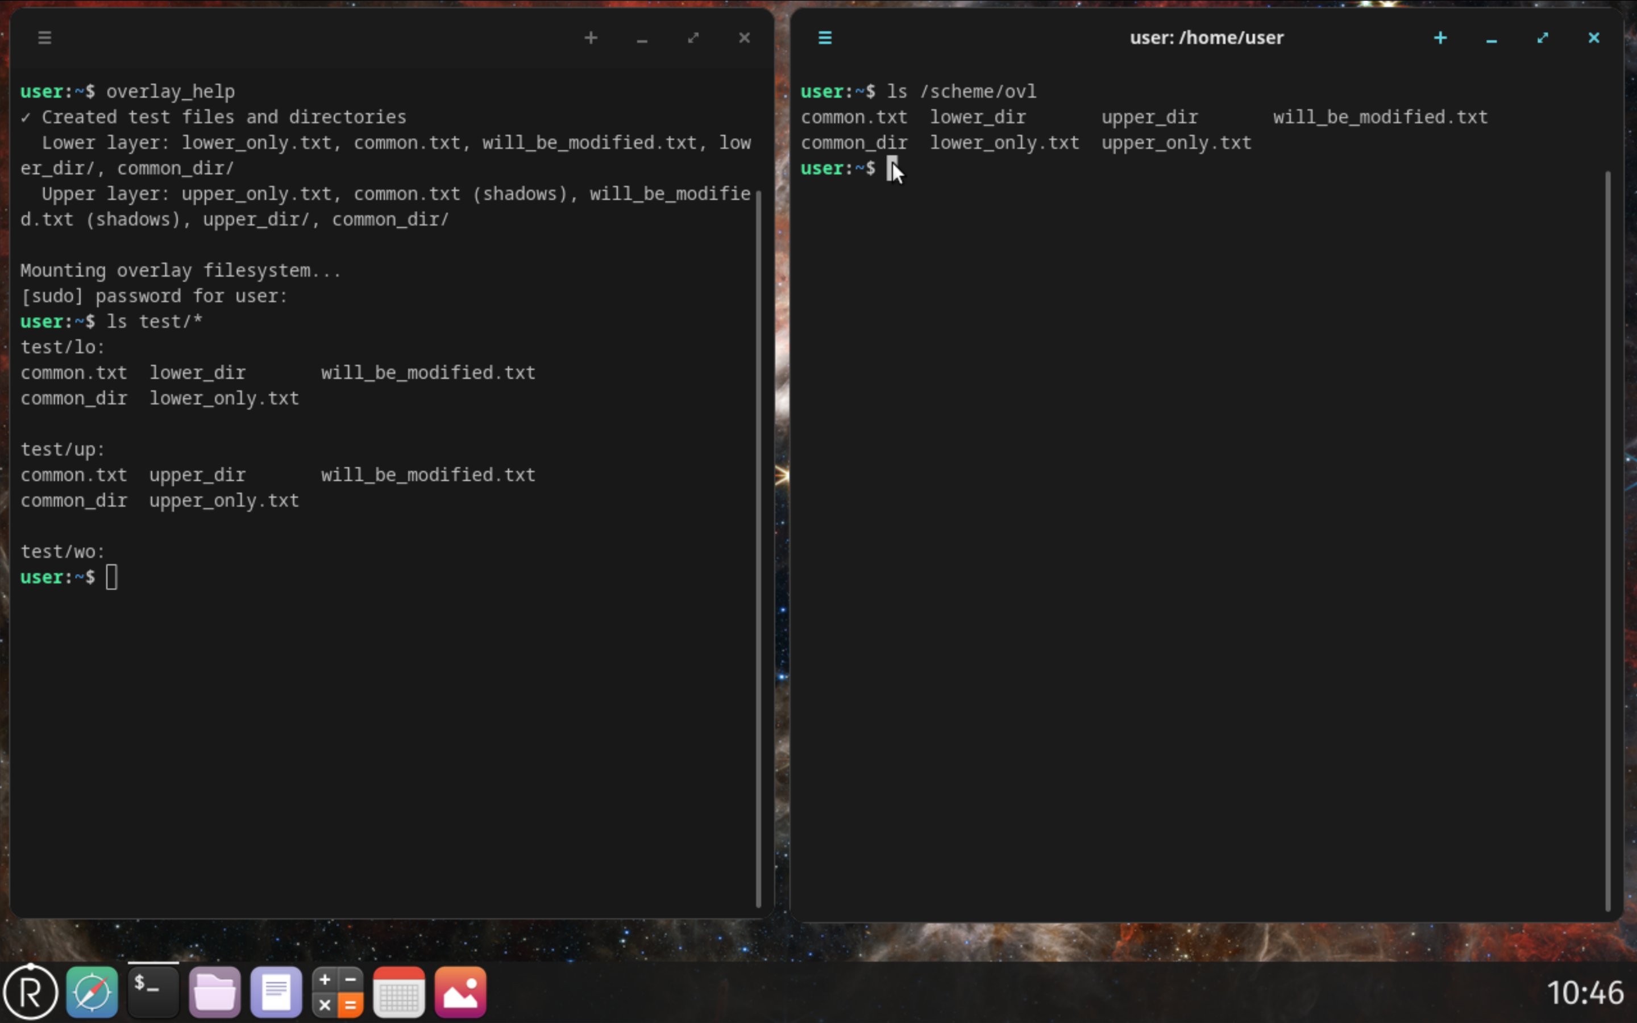Screen dimensions: 1637x1023
Task: Open the text editor dock icon
Action: coord(276,992)
